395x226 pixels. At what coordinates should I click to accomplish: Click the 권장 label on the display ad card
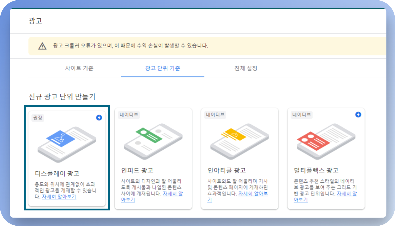coord(38,118)
